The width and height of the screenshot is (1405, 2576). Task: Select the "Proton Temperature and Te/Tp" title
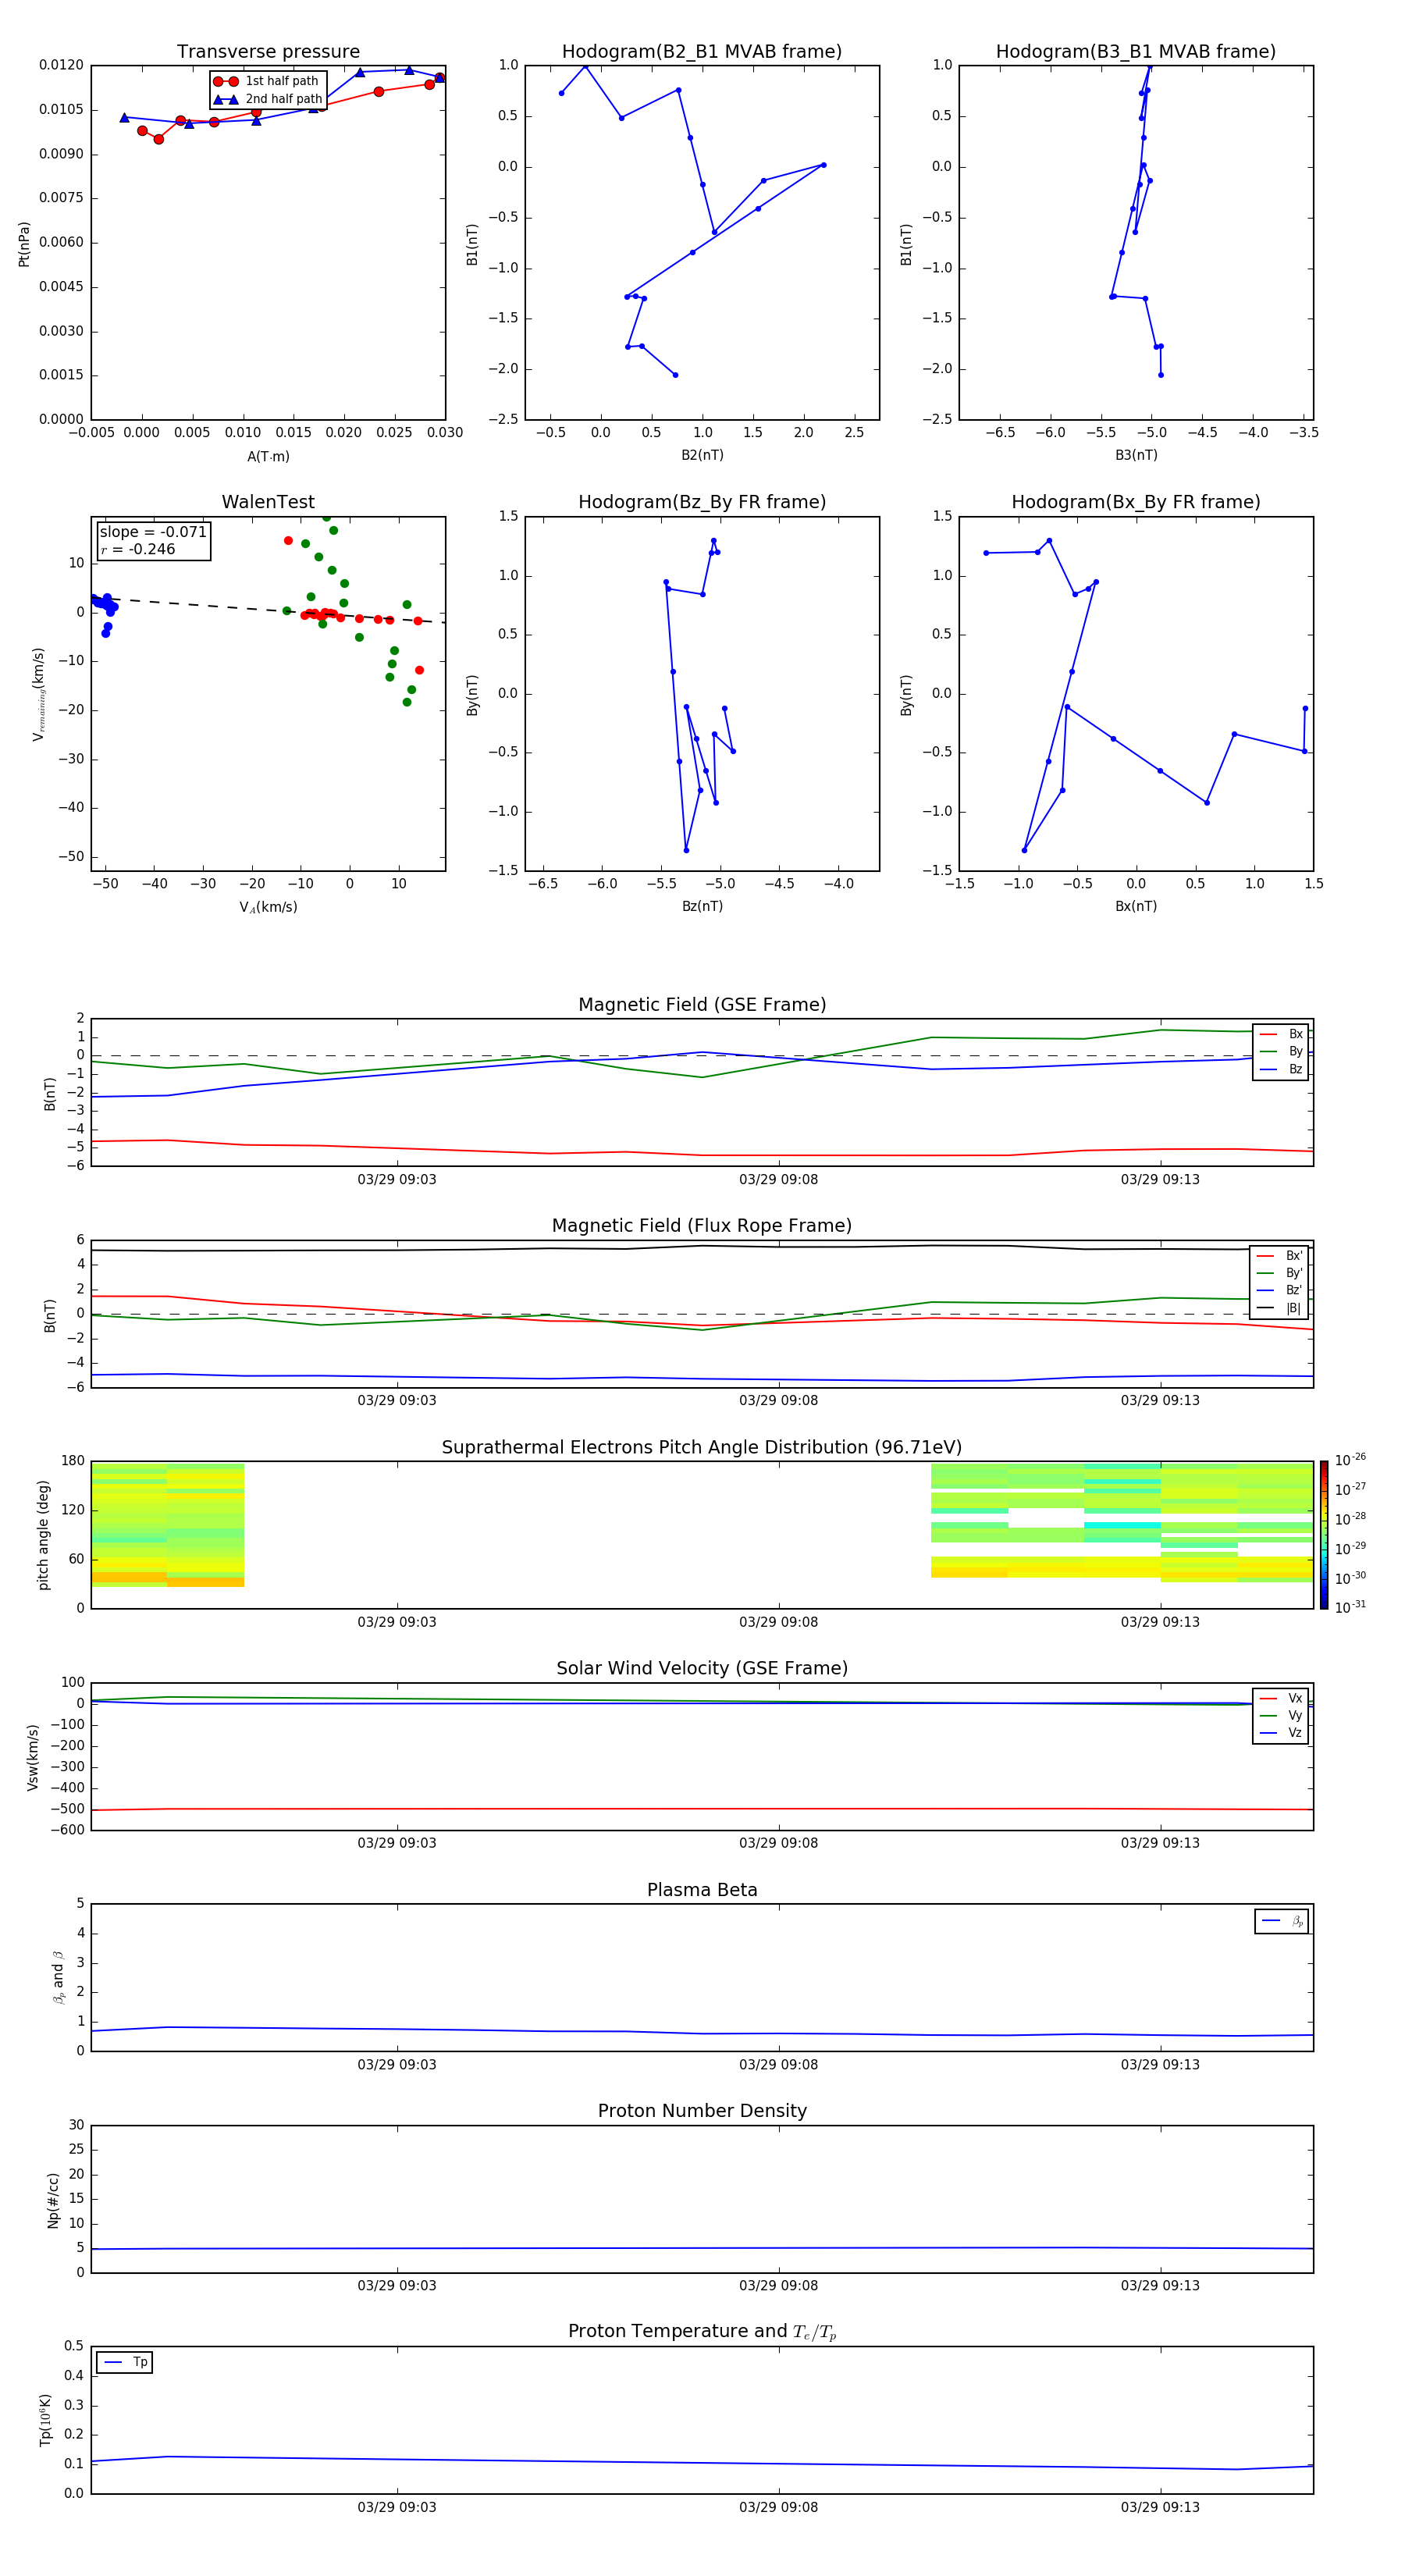click(702, 2332)
